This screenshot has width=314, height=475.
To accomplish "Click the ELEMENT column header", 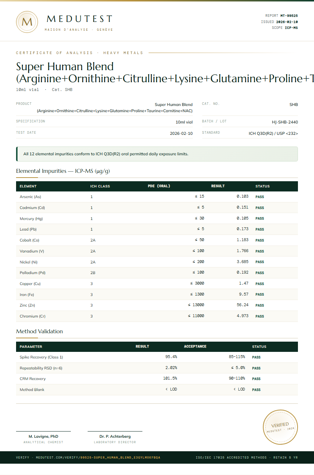I will (x=28, y=186).
